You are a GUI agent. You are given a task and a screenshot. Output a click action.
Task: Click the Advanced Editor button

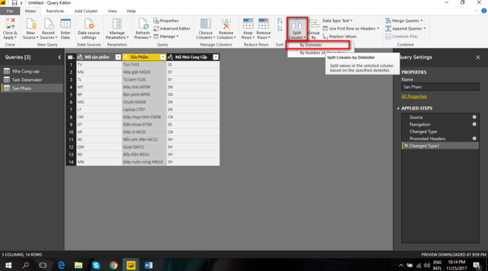(174, 28)
